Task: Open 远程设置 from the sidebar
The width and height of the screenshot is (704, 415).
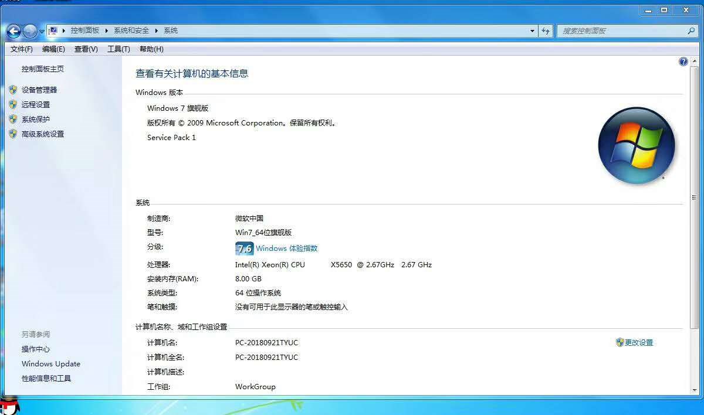Action: click(36, 104)
